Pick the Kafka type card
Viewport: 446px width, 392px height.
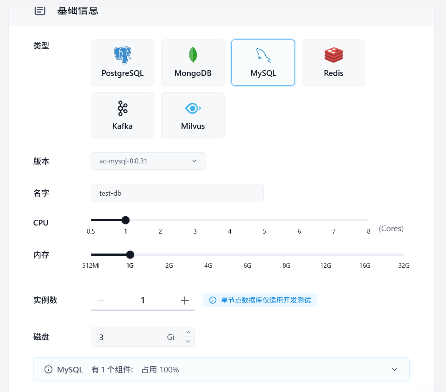click(122, 115)
